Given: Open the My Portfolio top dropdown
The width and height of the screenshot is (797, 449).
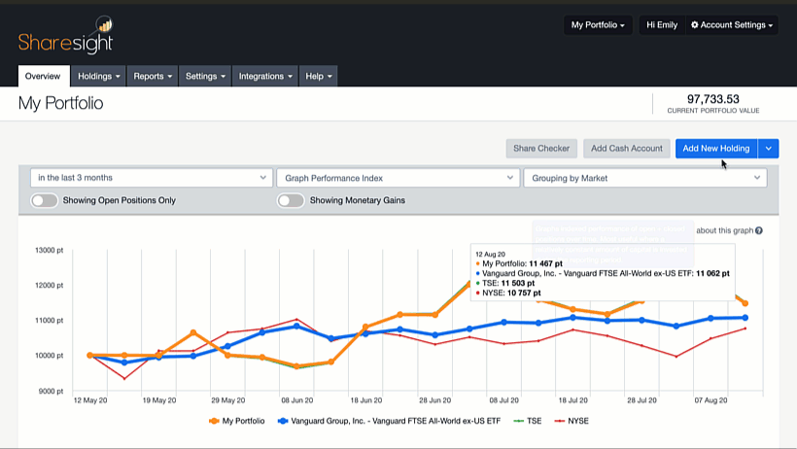Looking at the screenshot, I should pyautogui.click(x=598, y=25).
